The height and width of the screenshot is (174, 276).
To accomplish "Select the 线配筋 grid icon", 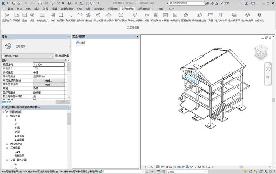I will tap(61, 15).
